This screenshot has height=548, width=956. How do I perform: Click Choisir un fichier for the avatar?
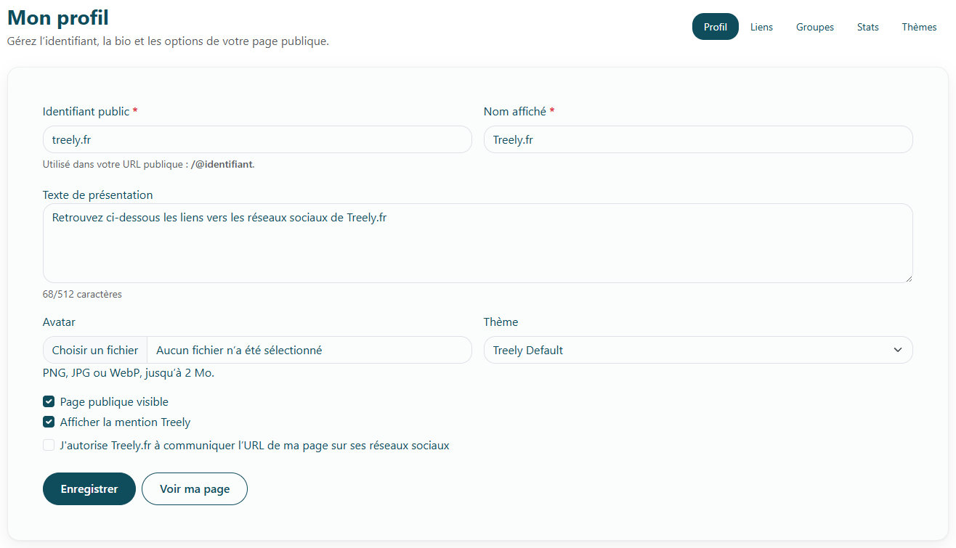pos(95,350)
